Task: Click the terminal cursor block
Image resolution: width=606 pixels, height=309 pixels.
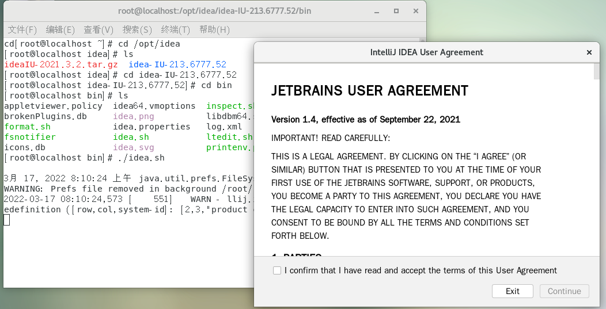Action: [6, 220]
